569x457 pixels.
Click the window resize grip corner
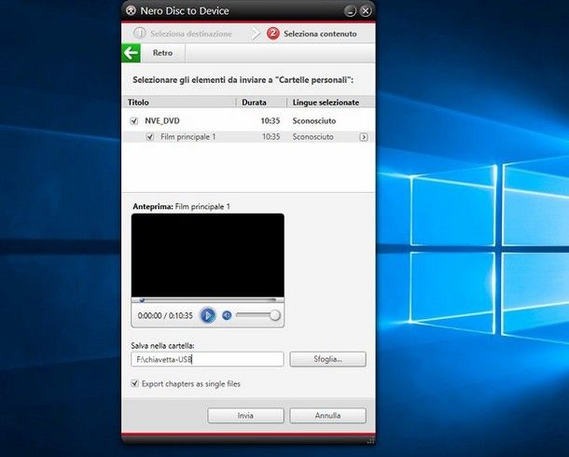pyautogui.click(x=370, y=440)
